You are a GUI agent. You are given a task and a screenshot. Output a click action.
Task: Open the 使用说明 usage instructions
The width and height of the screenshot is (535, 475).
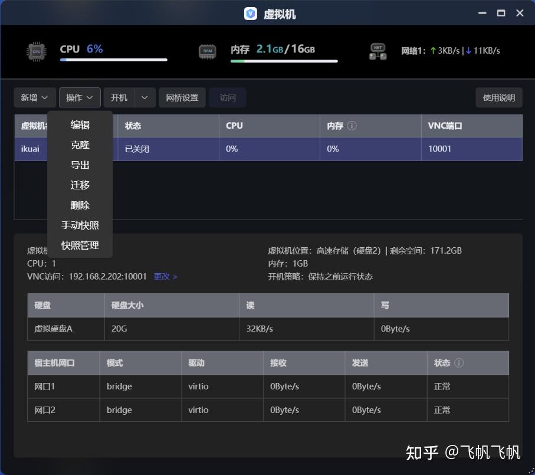(498, 97)
